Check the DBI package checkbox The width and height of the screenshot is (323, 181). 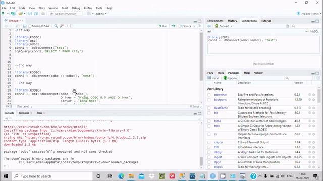209,147
